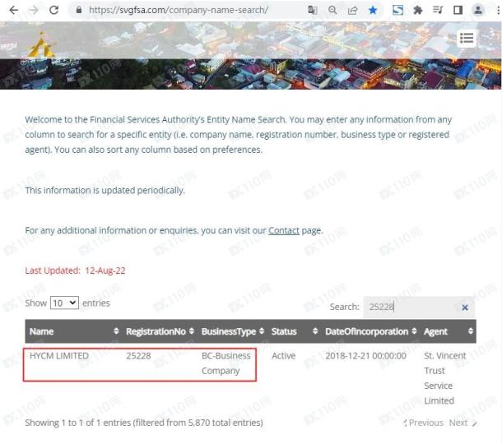Open the translate page icon
The width and height of the screenshot is (502, 444).
tap(312, 10)
